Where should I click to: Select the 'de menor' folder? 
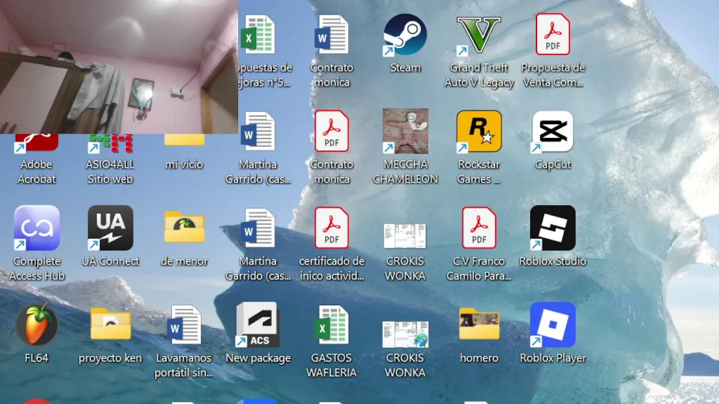pyautogui.click(x=184, y=227)
